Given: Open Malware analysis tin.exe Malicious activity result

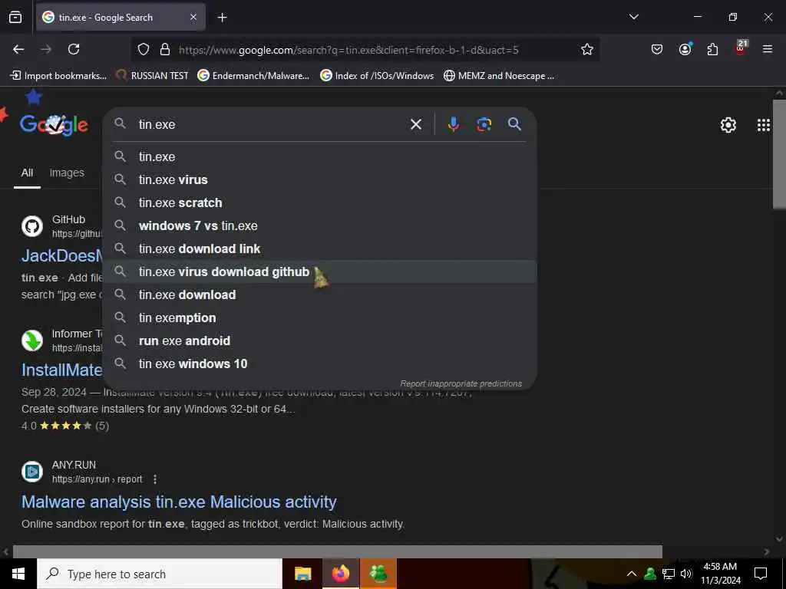Looking at the screenshot, I should 179,502.
